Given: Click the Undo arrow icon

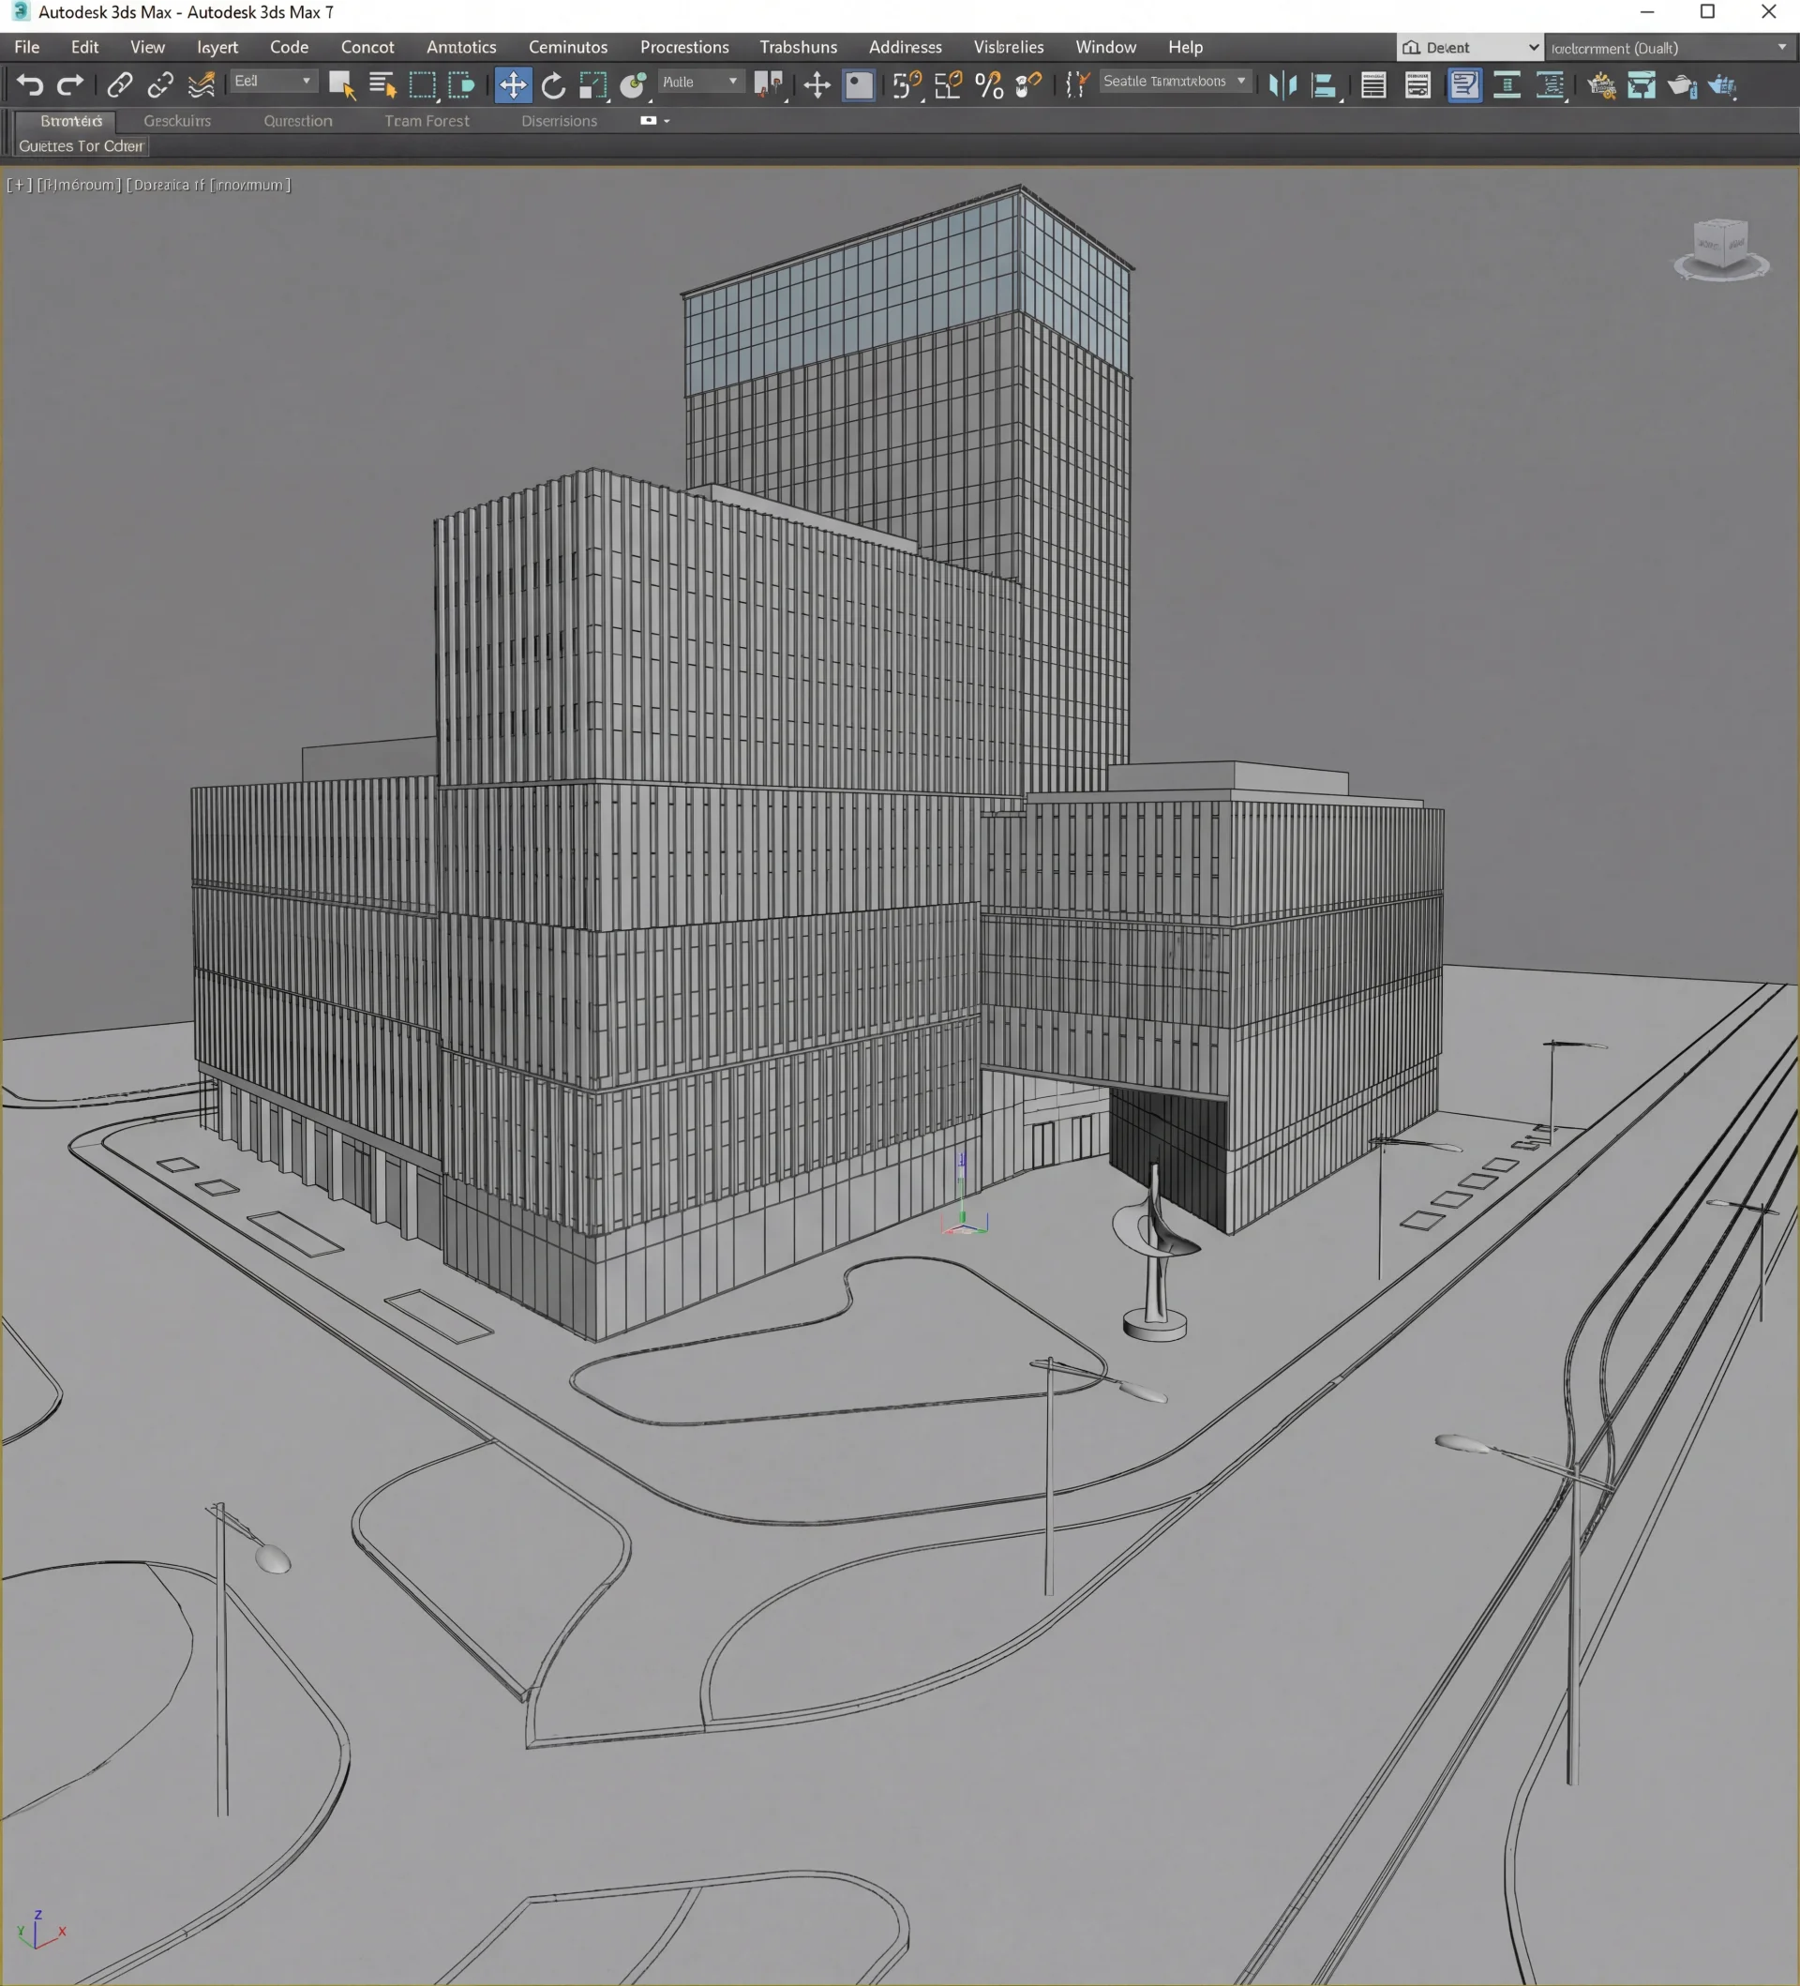Looking at the screenshot, I should (x=30, y=85).
